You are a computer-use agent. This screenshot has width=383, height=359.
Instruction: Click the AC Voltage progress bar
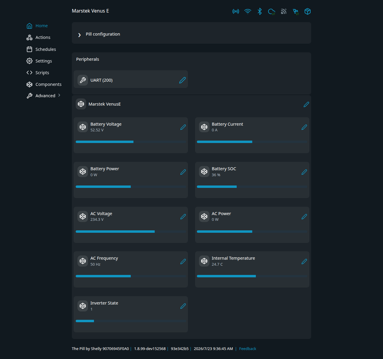131,231
